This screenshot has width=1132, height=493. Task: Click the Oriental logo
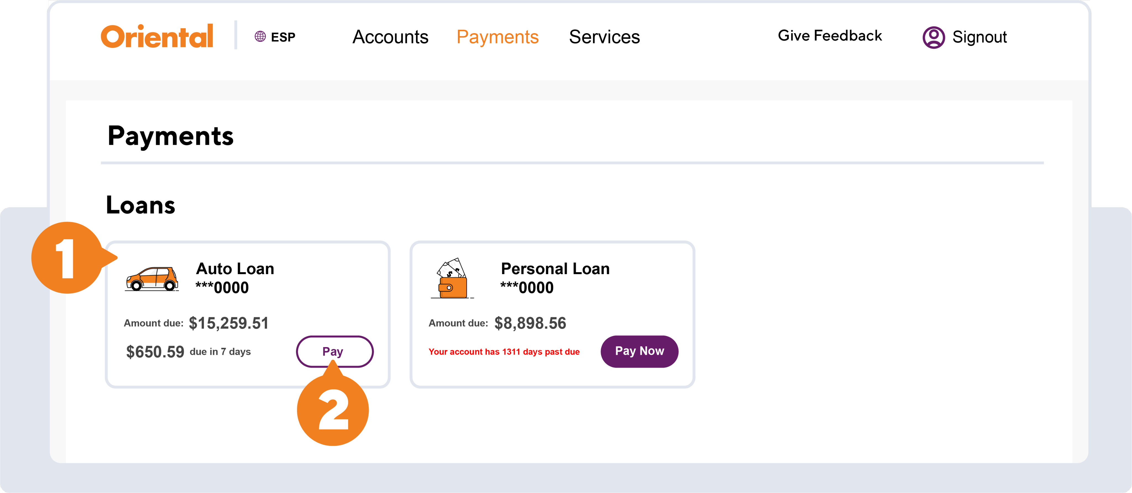[157, 36]
